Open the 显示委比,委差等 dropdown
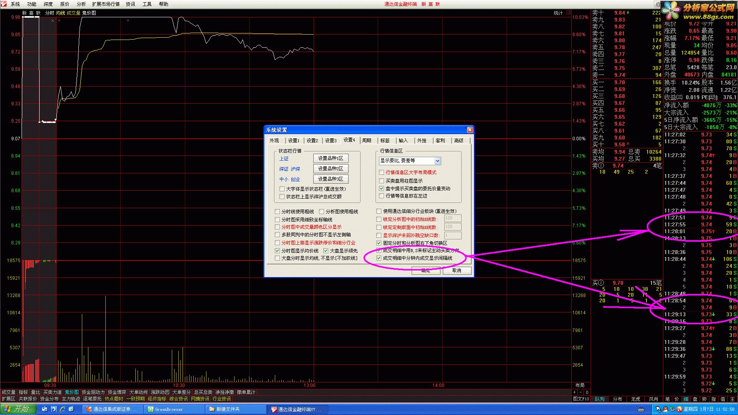 (x=437, y=161)
